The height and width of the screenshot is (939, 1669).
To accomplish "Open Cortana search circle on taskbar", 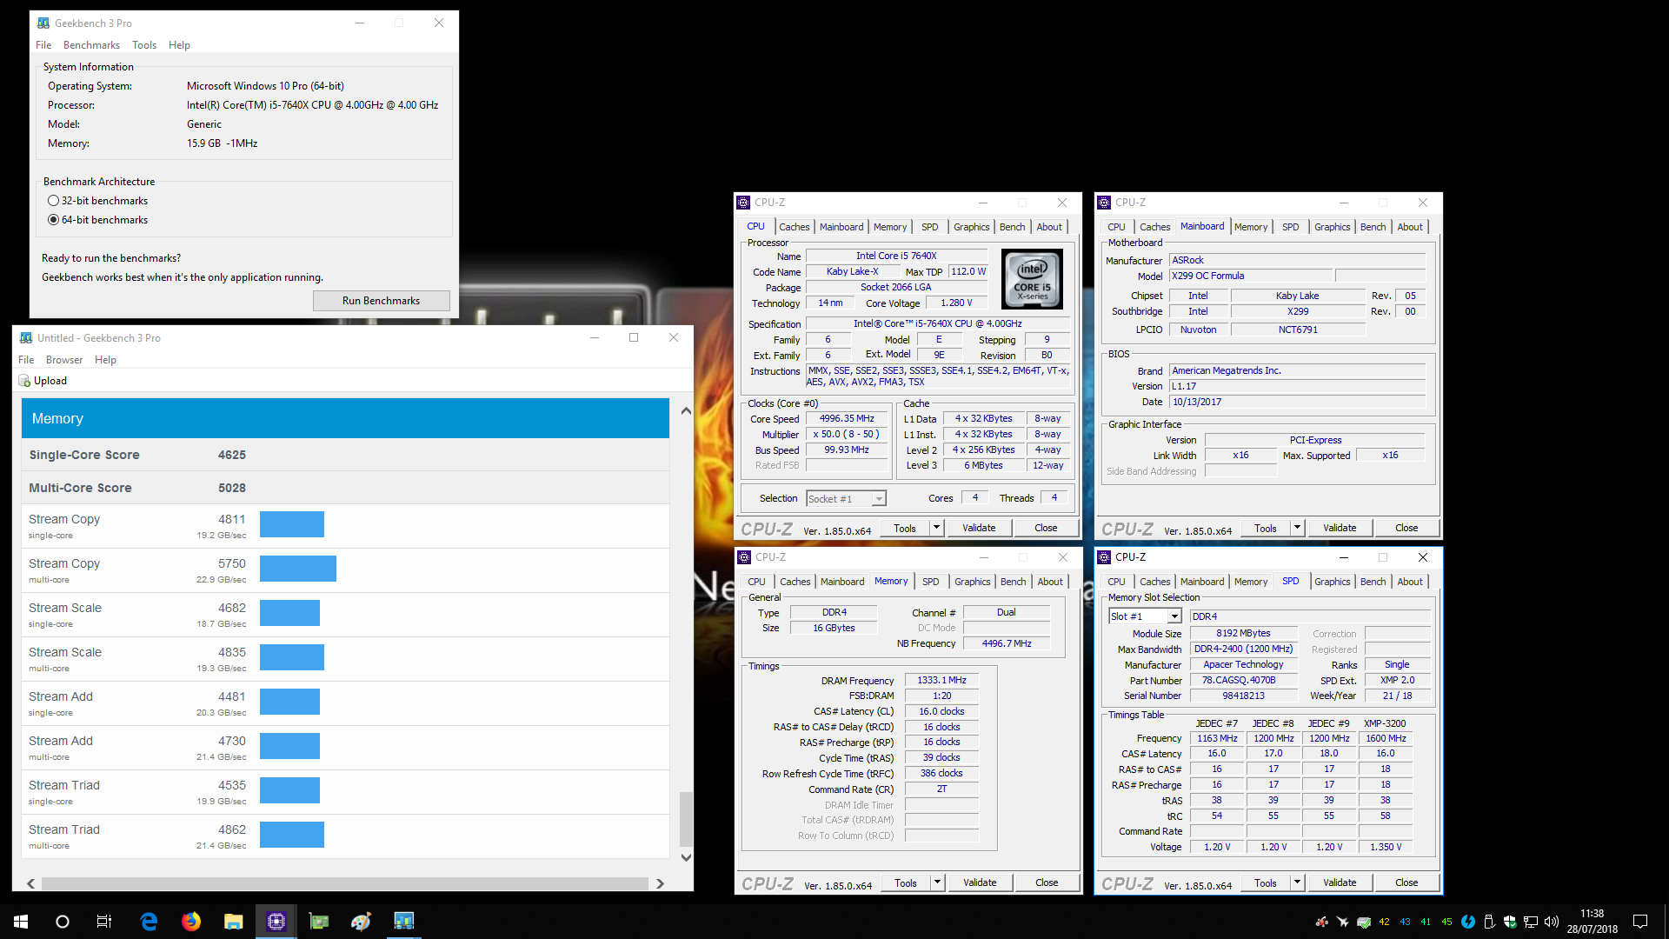I will 63,922.
